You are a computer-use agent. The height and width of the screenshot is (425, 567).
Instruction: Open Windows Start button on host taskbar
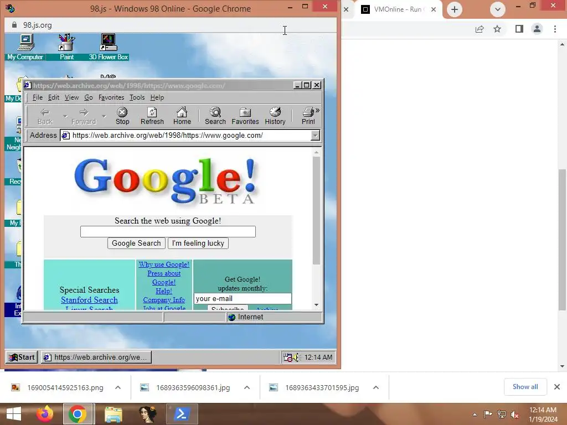(14, 414)
